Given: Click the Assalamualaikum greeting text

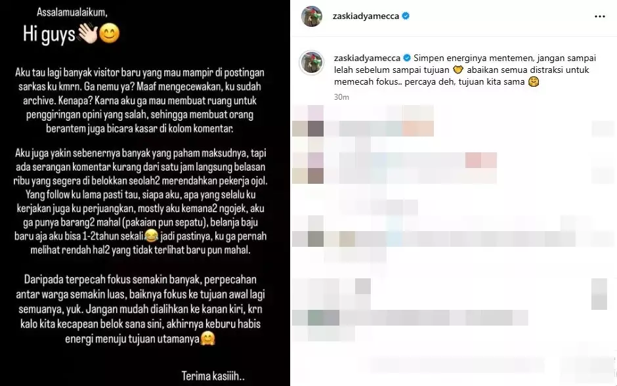Looking at the screenshot, I should tap(72, 12).
